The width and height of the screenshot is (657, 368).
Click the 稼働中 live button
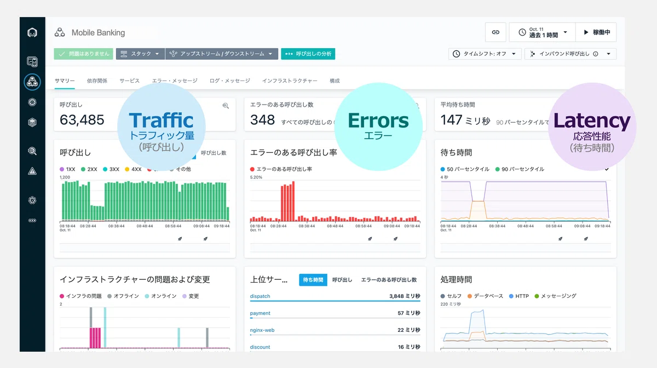point(596,32)
